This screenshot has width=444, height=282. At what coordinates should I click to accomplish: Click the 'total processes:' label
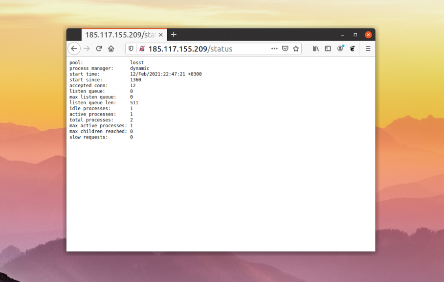(x=91, y=120)
